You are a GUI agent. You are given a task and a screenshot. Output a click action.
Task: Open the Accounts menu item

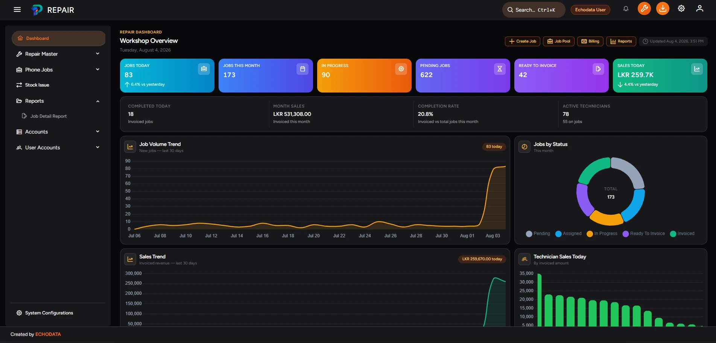tap(58, 132)
